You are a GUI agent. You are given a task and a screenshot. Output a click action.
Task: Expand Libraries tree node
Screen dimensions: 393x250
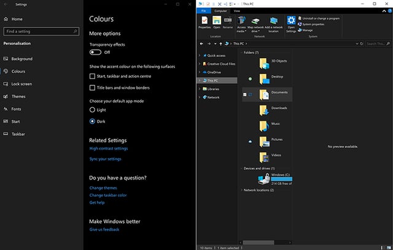pos(200,89)
